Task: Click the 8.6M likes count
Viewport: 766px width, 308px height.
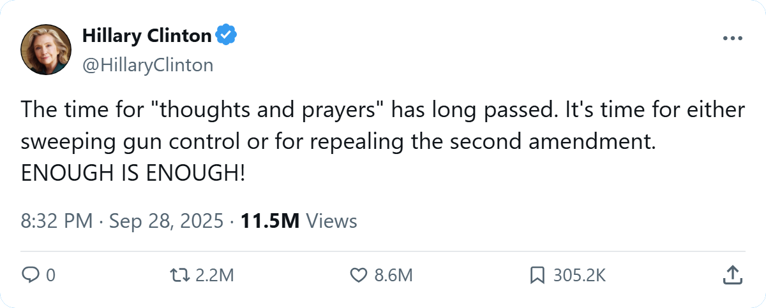Action: tap(394, 275)
